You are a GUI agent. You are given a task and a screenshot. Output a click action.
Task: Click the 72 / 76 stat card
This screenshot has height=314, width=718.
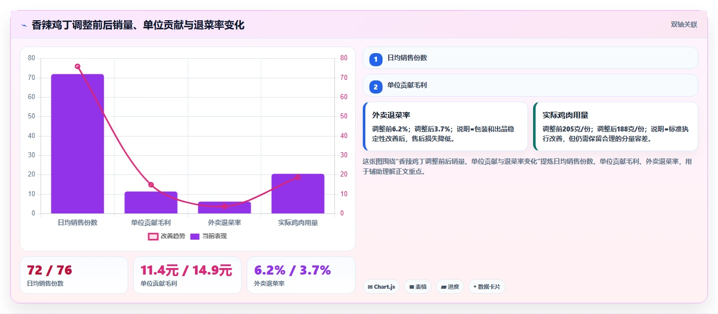click(x=74, y=275)
